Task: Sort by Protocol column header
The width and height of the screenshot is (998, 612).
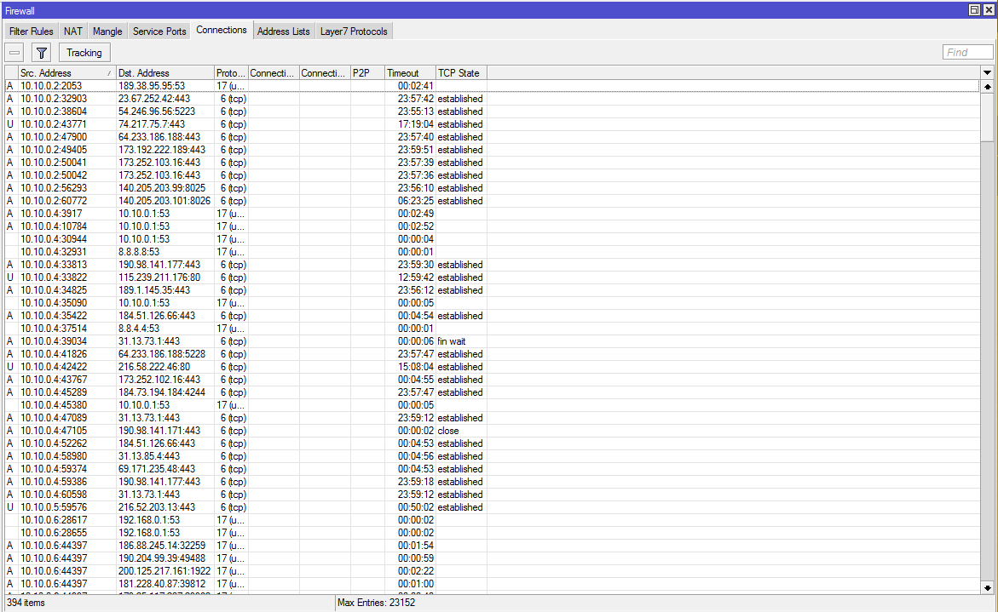Action: [231, 73]
